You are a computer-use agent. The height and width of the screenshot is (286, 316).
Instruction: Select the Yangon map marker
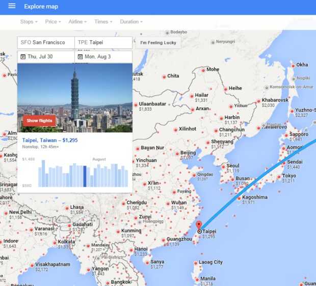click(89, 270)
